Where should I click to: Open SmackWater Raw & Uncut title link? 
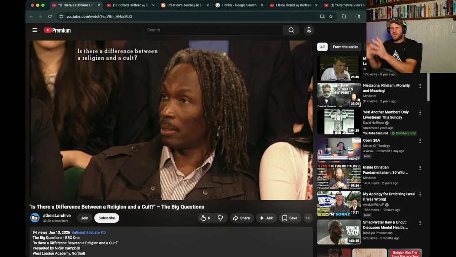[x=385, y=225]
